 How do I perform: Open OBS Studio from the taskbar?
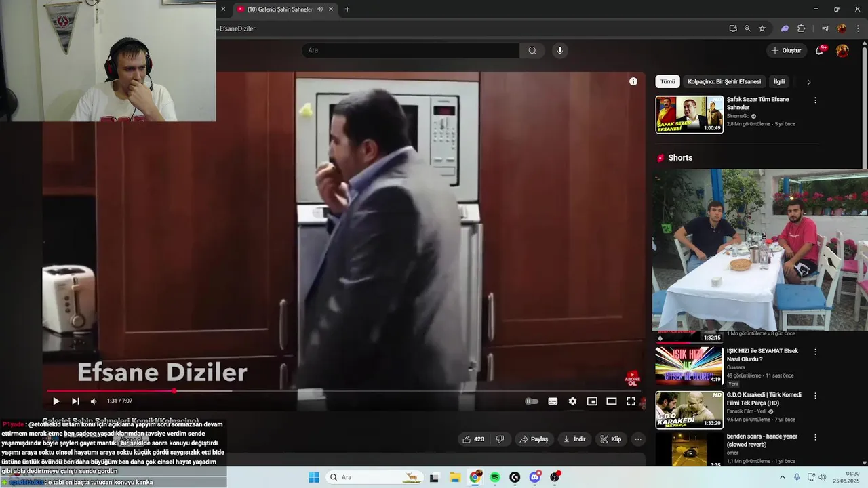tap(555, 477)
